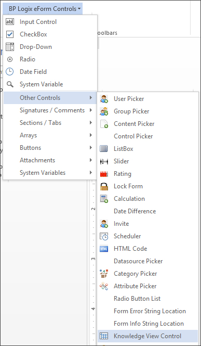
Task: Click the Invite person icon
Action: [x=104, y=224]
